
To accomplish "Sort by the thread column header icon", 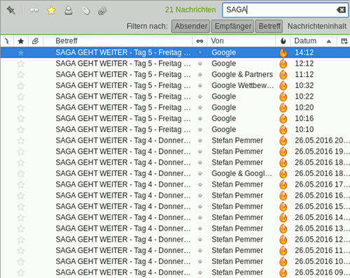I will coord(7,41).
